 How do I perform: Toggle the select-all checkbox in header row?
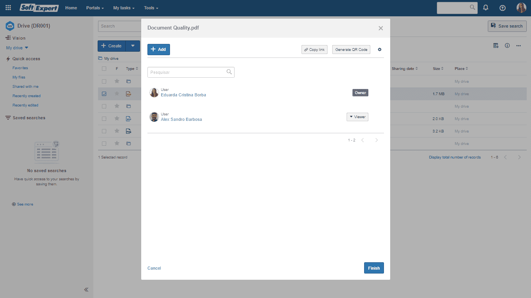point(104,69)
